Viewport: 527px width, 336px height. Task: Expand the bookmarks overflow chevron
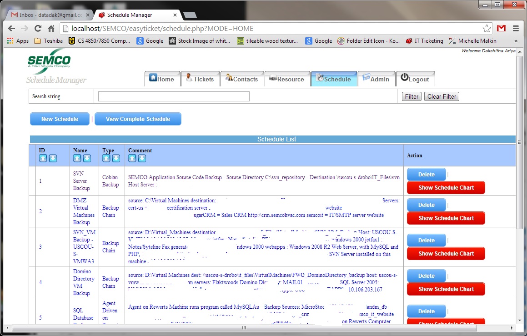tap(516, 41)
